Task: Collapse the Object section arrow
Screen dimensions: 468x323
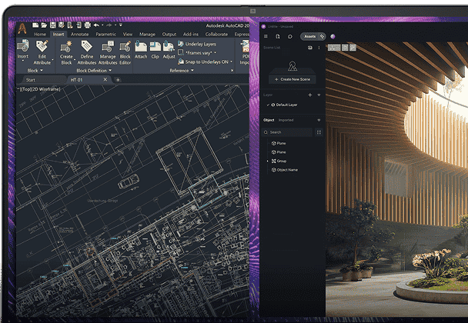Action: (319, 120)
